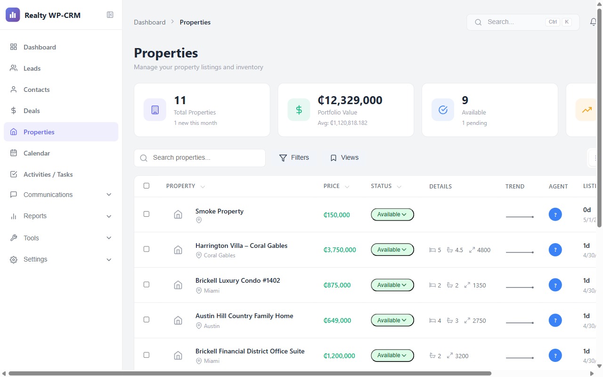Click the notification bell icon
Screen dimensions: 603x377
tap(594, 22)
